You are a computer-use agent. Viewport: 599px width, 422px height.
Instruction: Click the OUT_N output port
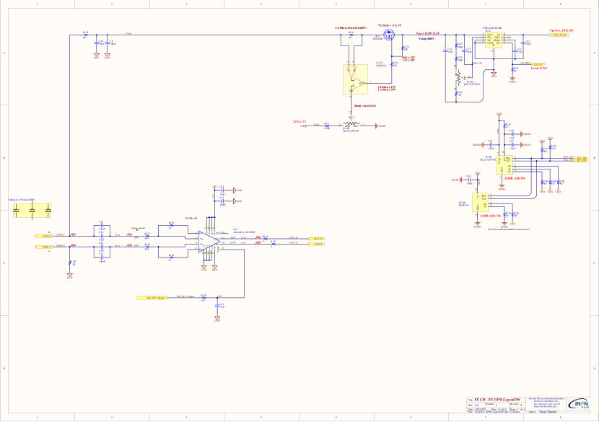316,239
